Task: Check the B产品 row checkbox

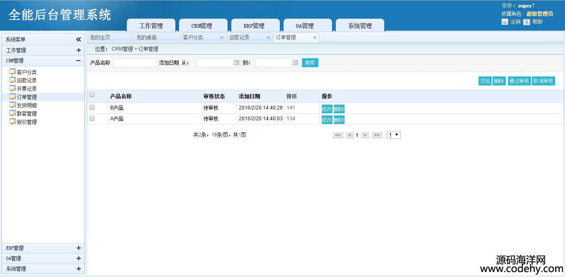Action: pos(92,107)
